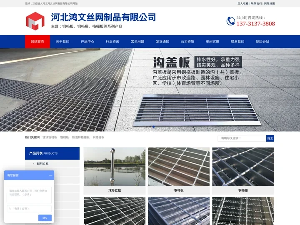
Task: Click 加入收藏 link at top
Action: [x=243, y=3]
